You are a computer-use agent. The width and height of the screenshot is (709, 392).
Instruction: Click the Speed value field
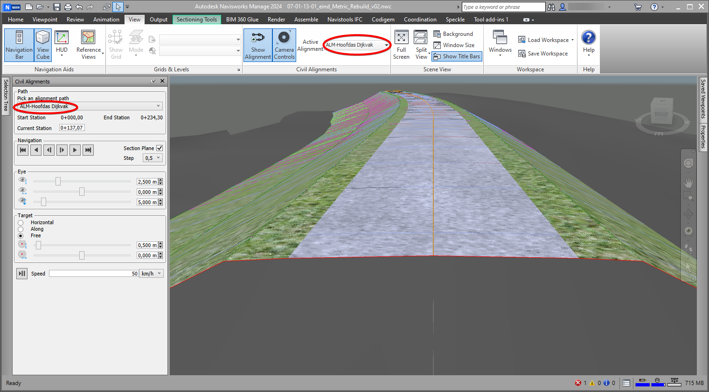pos(94,274)
